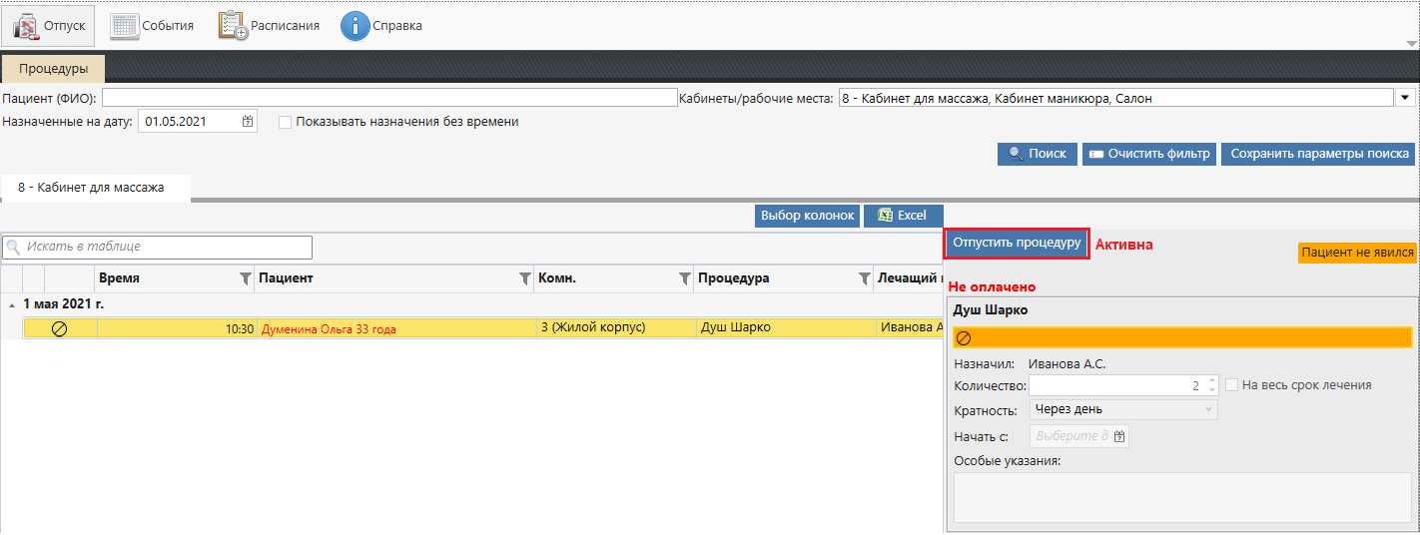
Task: Open the События calendar icon
Action: pos(125,26)
